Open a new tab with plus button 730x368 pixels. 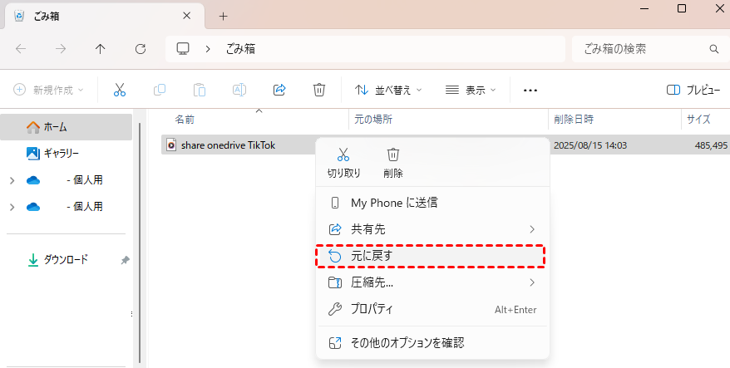[x=224, y=17]
